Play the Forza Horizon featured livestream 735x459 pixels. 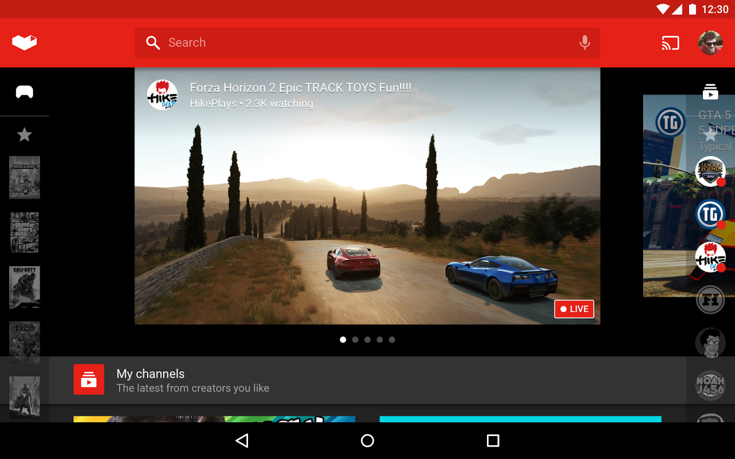pyautogui.click(x=367, y=196)
